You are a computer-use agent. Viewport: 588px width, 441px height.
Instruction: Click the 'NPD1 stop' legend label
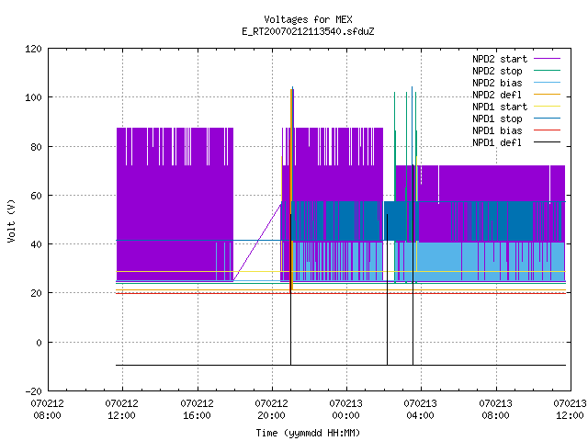pos(497,119)
